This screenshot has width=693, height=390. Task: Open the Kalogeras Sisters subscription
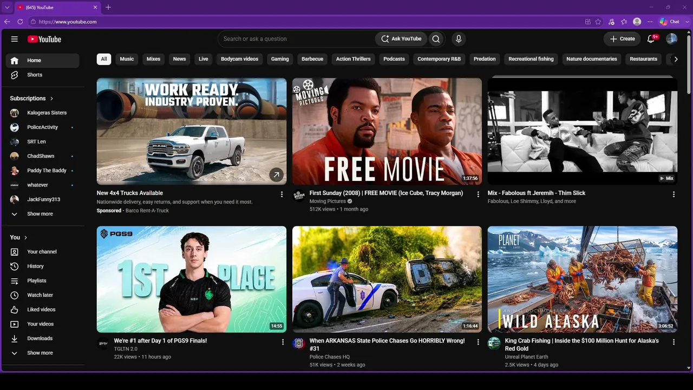coord(43,113)
